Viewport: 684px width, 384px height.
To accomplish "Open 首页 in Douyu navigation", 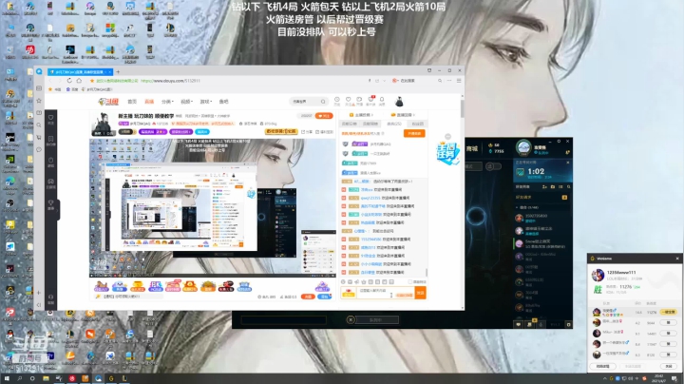I will (132, 102).
